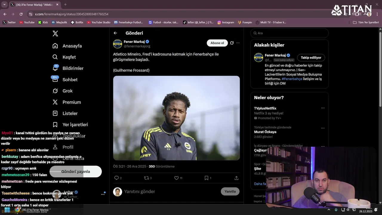The height and width of the screenshot is (215, 382).
Task: Open Multi TV bookmark
Action: [271, 22]
